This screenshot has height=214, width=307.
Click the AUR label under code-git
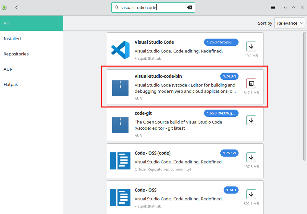pos(138,136)
